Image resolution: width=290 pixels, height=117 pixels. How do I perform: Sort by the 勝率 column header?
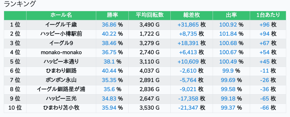pyautogui.click(x=112, y=15)
